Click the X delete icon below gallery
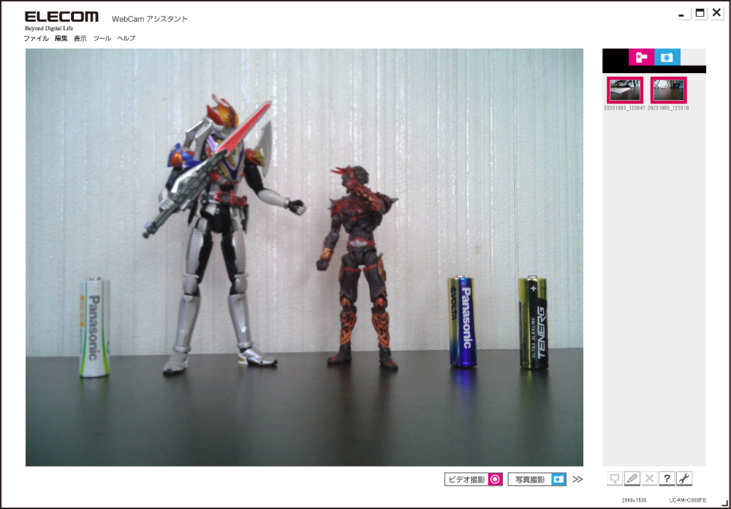 [x=649, y=478]
